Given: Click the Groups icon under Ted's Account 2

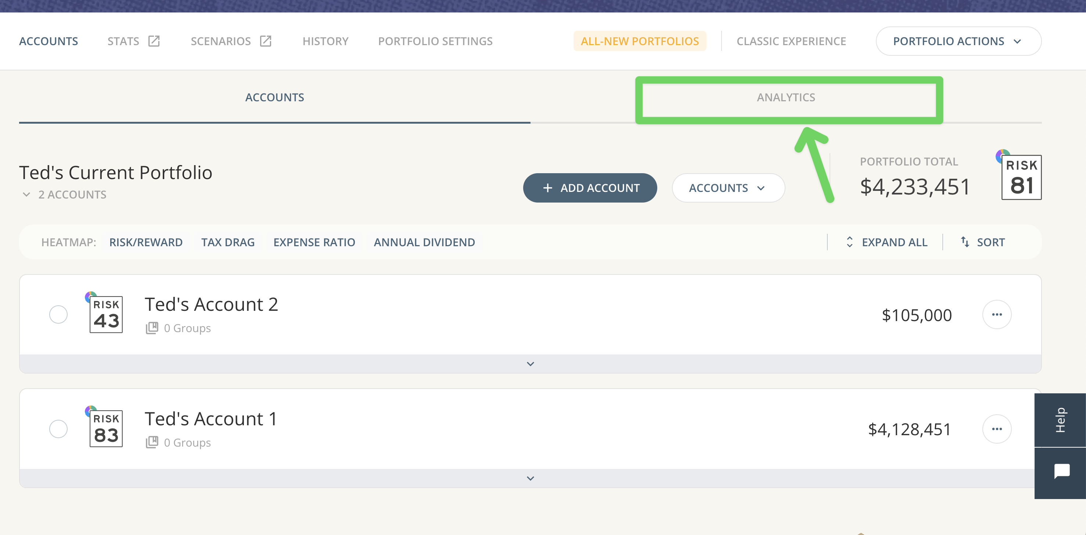Looking at the screenshot, I should 152,328.
